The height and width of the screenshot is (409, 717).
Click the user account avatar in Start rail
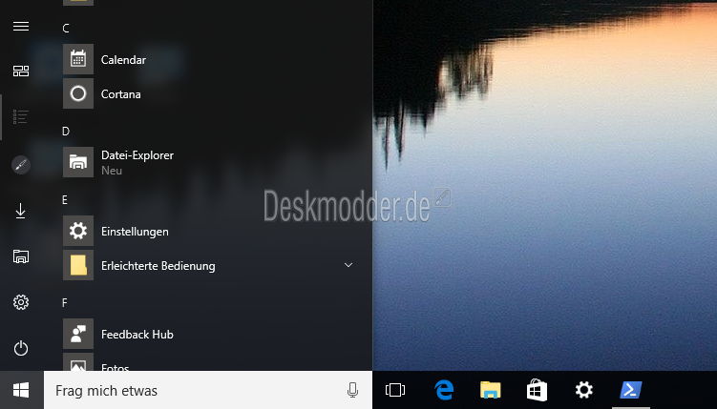tap(21, 165)
